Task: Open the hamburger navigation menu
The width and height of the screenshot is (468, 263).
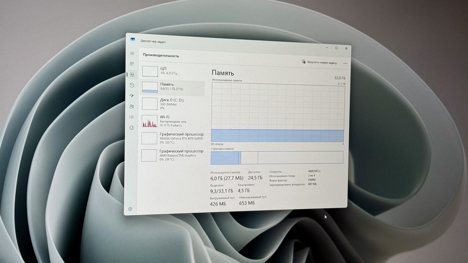Action: [132, 53]
